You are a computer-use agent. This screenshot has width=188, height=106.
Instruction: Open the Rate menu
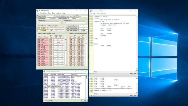(x=49, y=13)
